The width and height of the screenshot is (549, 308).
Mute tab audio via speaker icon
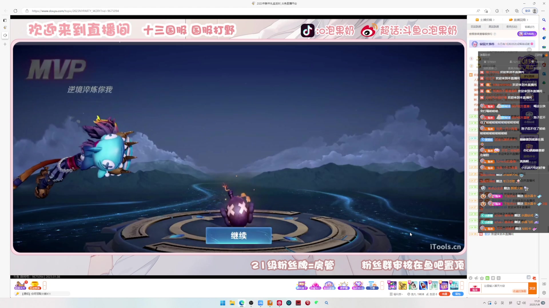(x=5, y=35)
